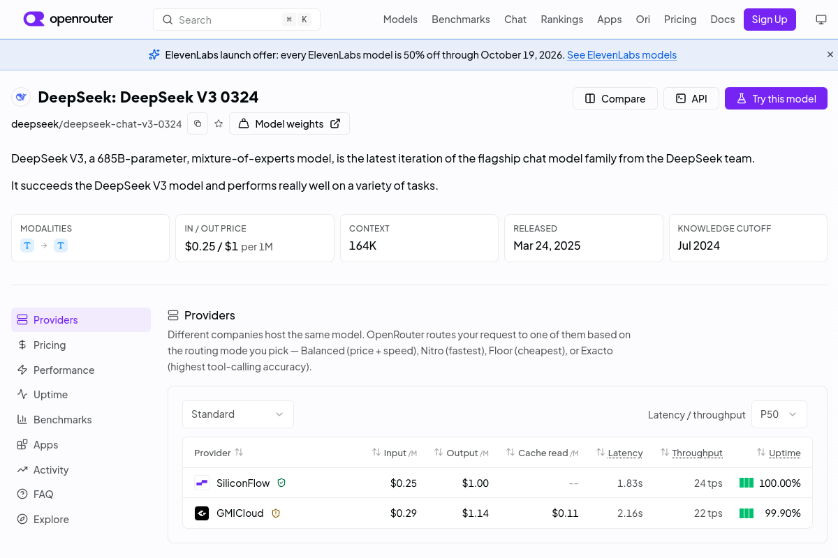Viewport: 838px width, 558px height.
Task: Sort table by Output price
Action: (x=461, y=453)
